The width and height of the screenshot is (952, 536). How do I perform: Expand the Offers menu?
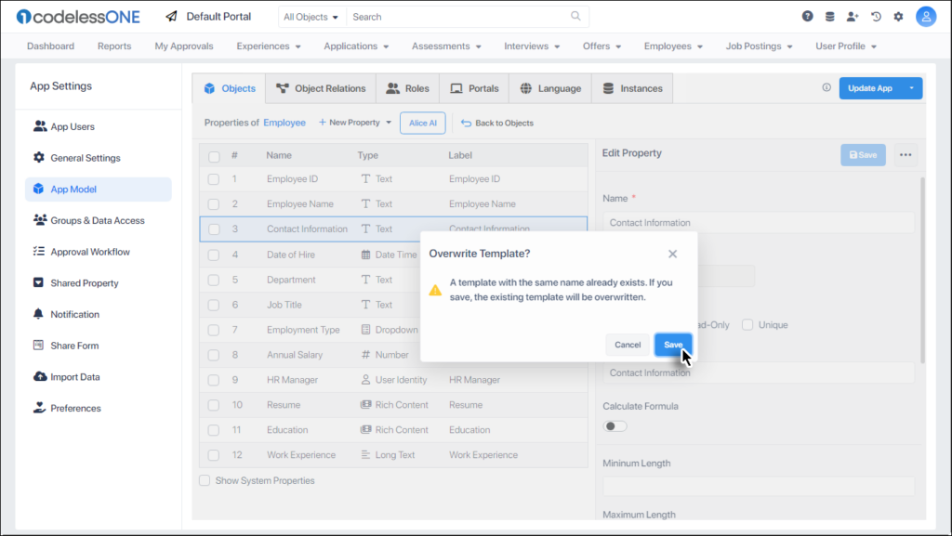pyautogui.click(x=602, y=46)
